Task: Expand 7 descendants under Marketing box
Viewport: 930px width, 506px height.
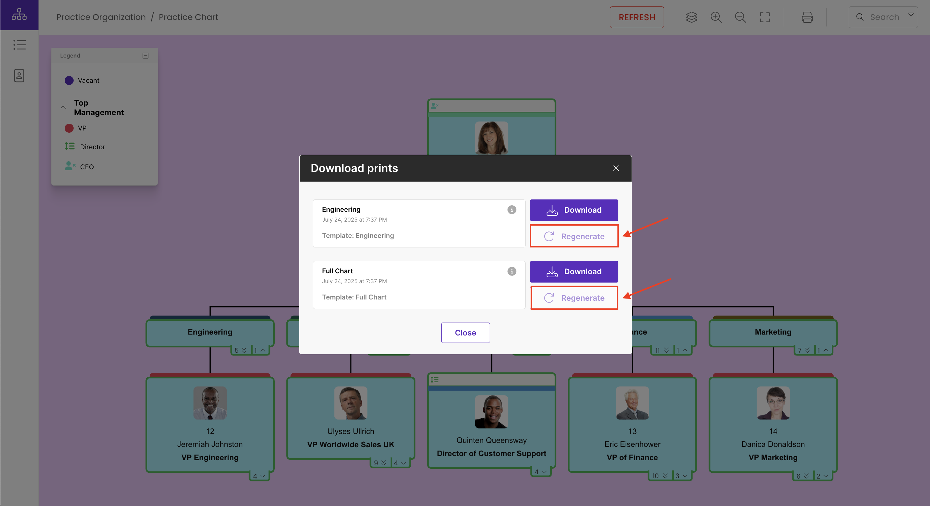Action: (x=804, y=350)
